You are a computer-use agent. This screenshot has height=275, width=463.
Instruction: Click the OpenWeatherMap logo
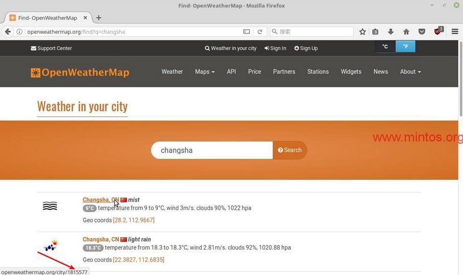pyautogui.click(x=80, y=72)
